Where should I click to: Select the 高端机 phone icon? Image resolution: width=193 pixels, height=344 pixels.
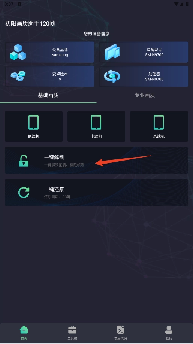pos(159,122)
